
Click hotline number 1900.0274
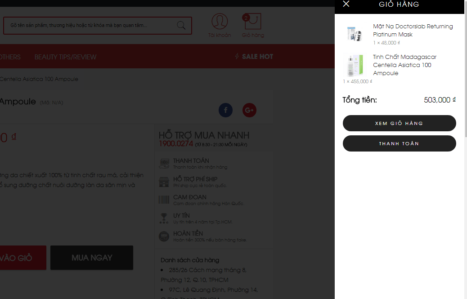click(176, 144)
